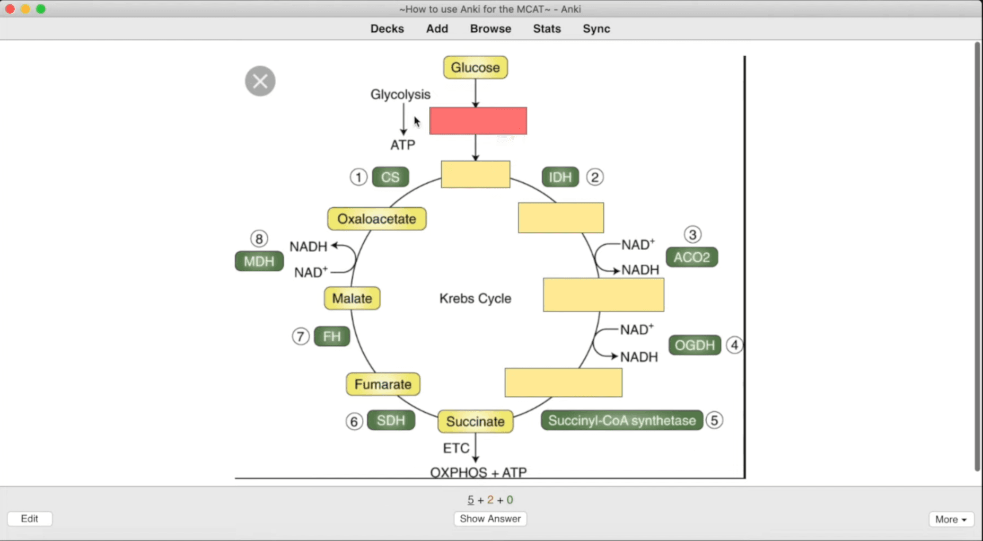This screenshot has height=541, width=983.
Task: Click the circled number 3 above ACO2
Action: [692, 234]
